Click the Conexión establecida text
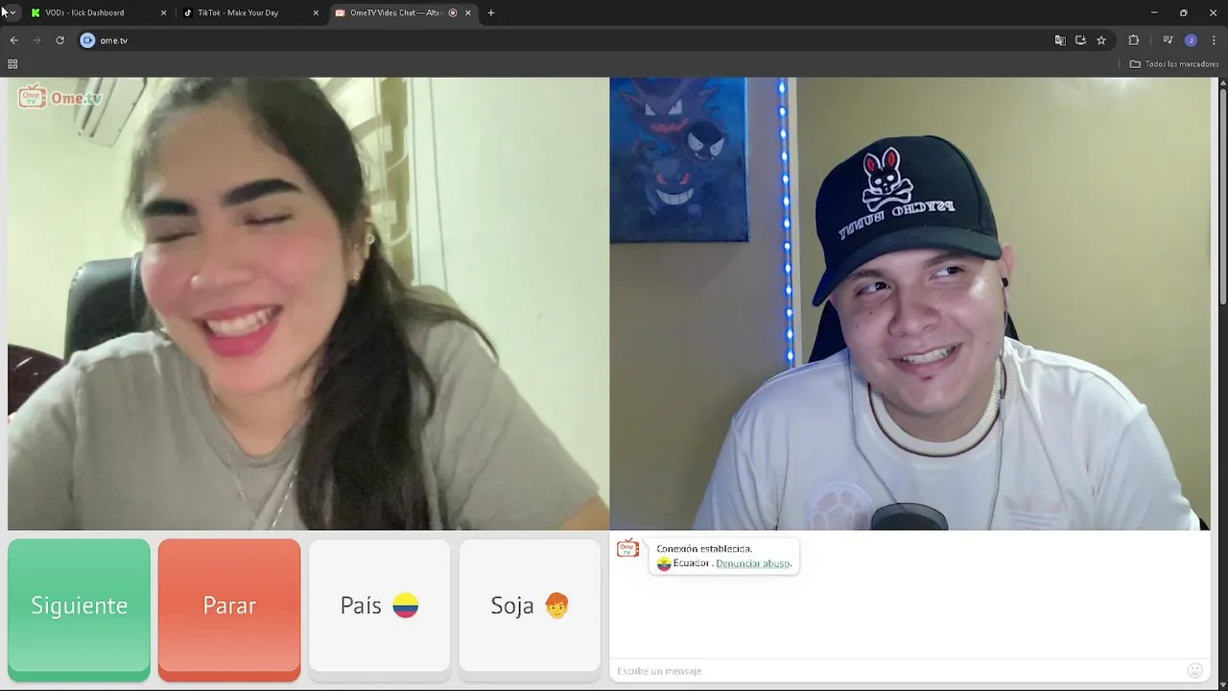The width and height of the screenshot is (1228, 691). [x=704, y=549]
